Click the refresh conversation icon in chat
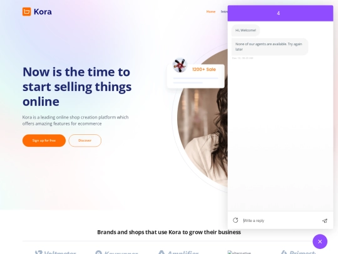The image size is (338, 254). pos(235,220)
